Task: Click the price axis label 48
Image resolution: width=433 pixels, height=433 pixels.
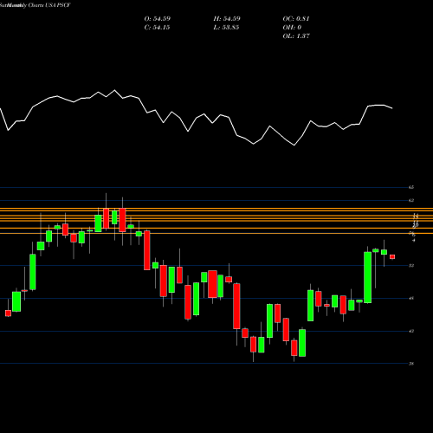Action: pos(411,298)
